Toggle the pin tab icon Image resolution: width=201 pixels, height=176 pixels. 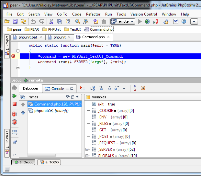click(x=15, y=142)
